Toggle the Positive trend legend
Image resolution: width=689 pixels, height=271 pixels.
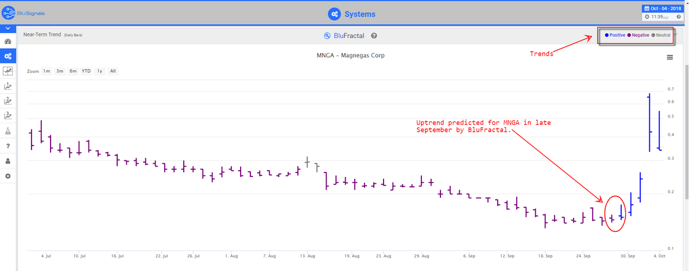(615, 36)
